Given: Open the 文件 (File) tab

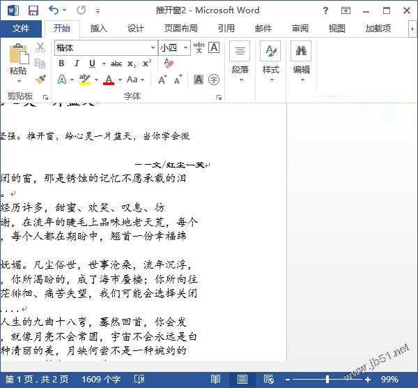Looking at the screenshot, I should [x=21, y=29].
